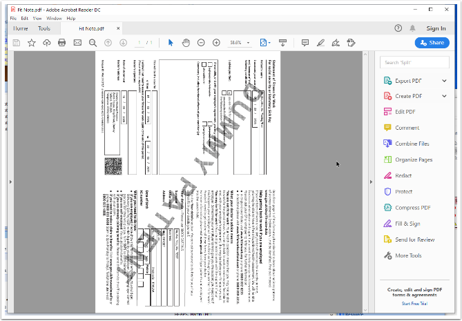This screenshot has height=321, width=462.
Task: Click the stamp tool icon
Action: pyautogui.click(x=351, y=43)
